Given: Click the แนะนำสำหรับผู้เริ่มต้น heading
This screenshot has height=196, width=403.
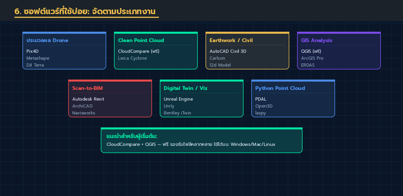Looking at the screenshot, I should 132,136.
